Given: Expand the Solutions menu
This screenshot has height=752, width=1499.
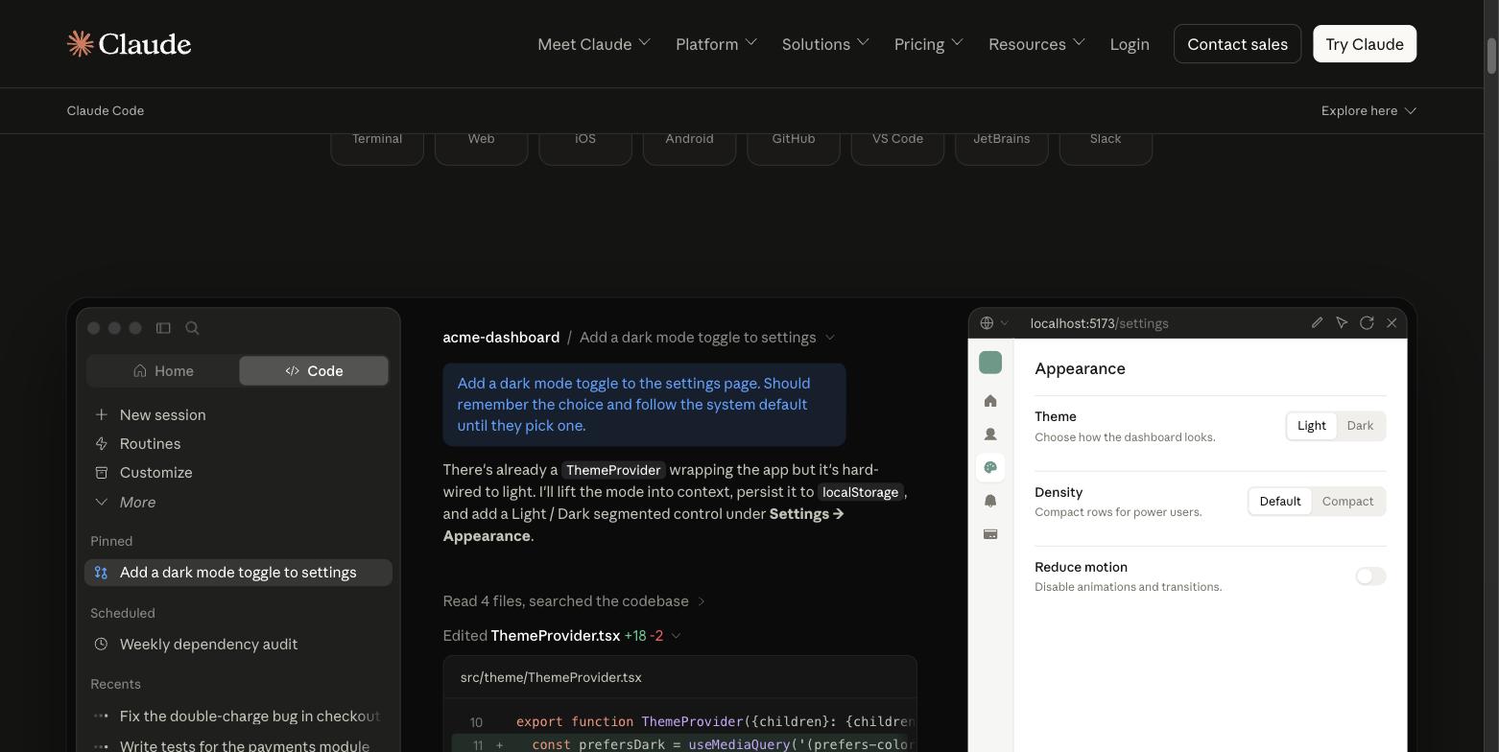Looking at the screenshot, I should [825, 44].
